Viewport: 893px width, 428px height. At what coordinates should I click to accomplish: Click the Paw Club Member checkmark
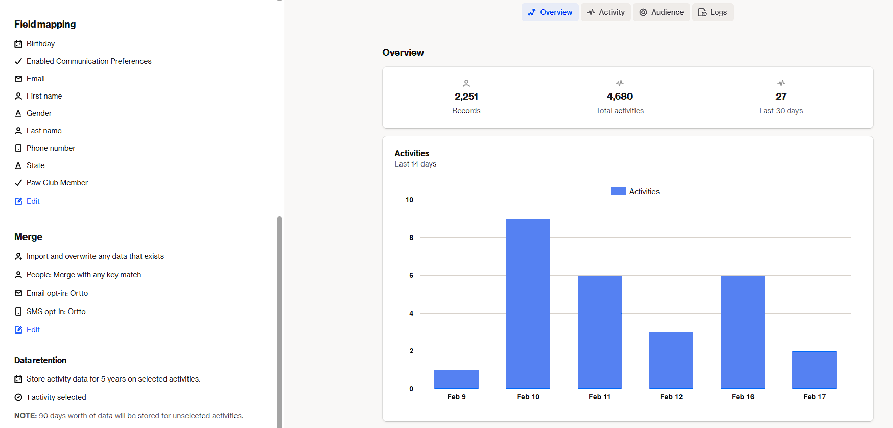click(x=18, y=183)
